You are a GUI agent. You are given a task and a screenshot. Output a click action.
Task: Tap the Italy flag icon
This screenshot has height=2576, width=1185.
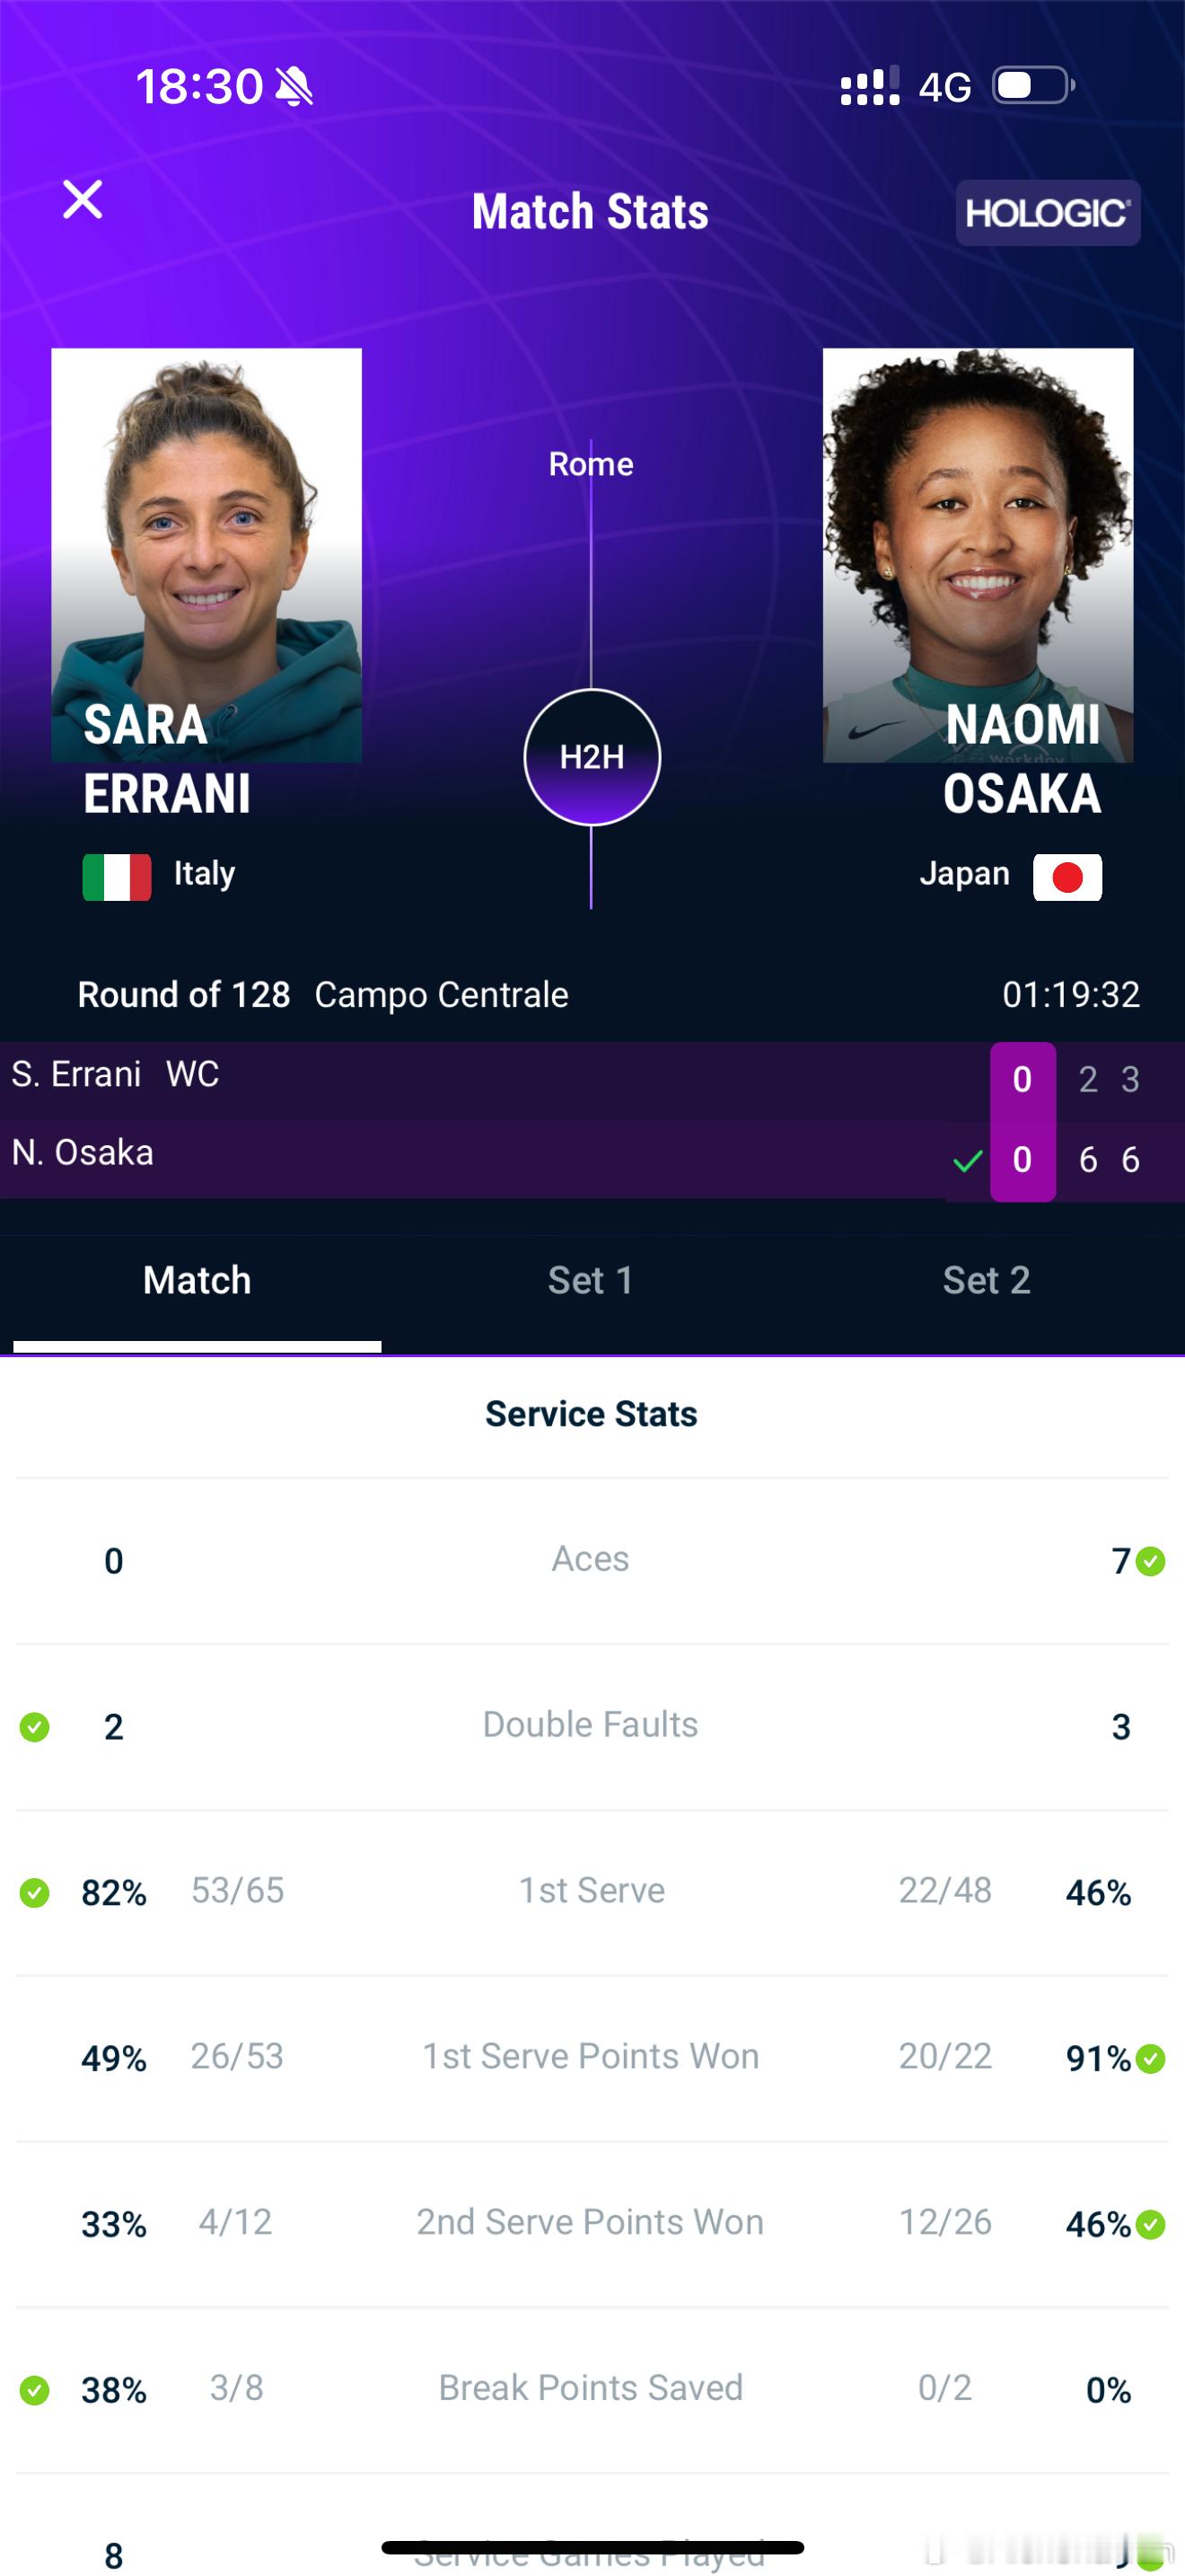(x=117, y=876)
